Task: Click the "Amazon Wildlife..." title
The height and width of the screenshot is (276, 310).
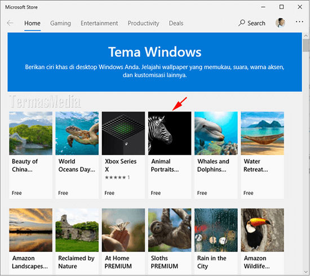Action: [256, 262]
